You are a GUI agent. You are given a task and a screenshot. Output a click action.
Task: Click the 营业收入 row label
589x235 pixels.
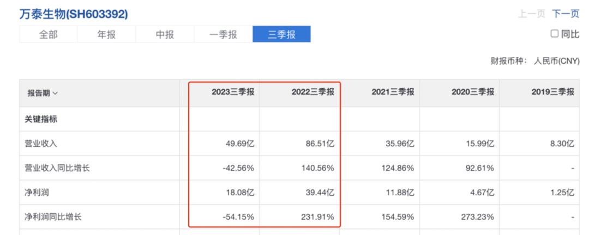coord(43,144)
